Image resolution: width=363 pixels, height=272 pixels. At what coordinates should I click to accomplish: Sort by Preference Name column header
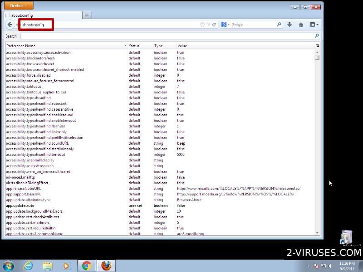(64, 46)
